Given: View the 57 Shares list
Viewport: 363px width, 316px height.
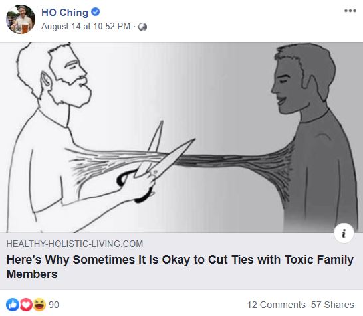Looking at the screenshot, I should pos(332,305).
